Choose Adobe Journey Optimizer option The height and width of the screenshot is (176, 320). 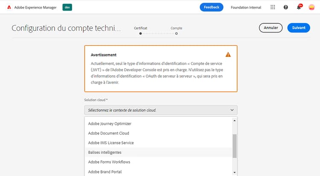click(x=158, y=124)
